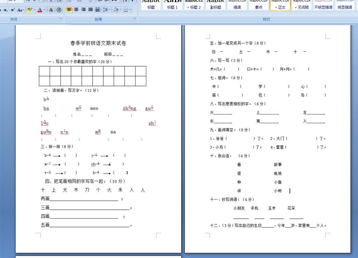This screenshot has width=358, height=258.
Task: Open the line spacing menu
Action: pos(107,9)
